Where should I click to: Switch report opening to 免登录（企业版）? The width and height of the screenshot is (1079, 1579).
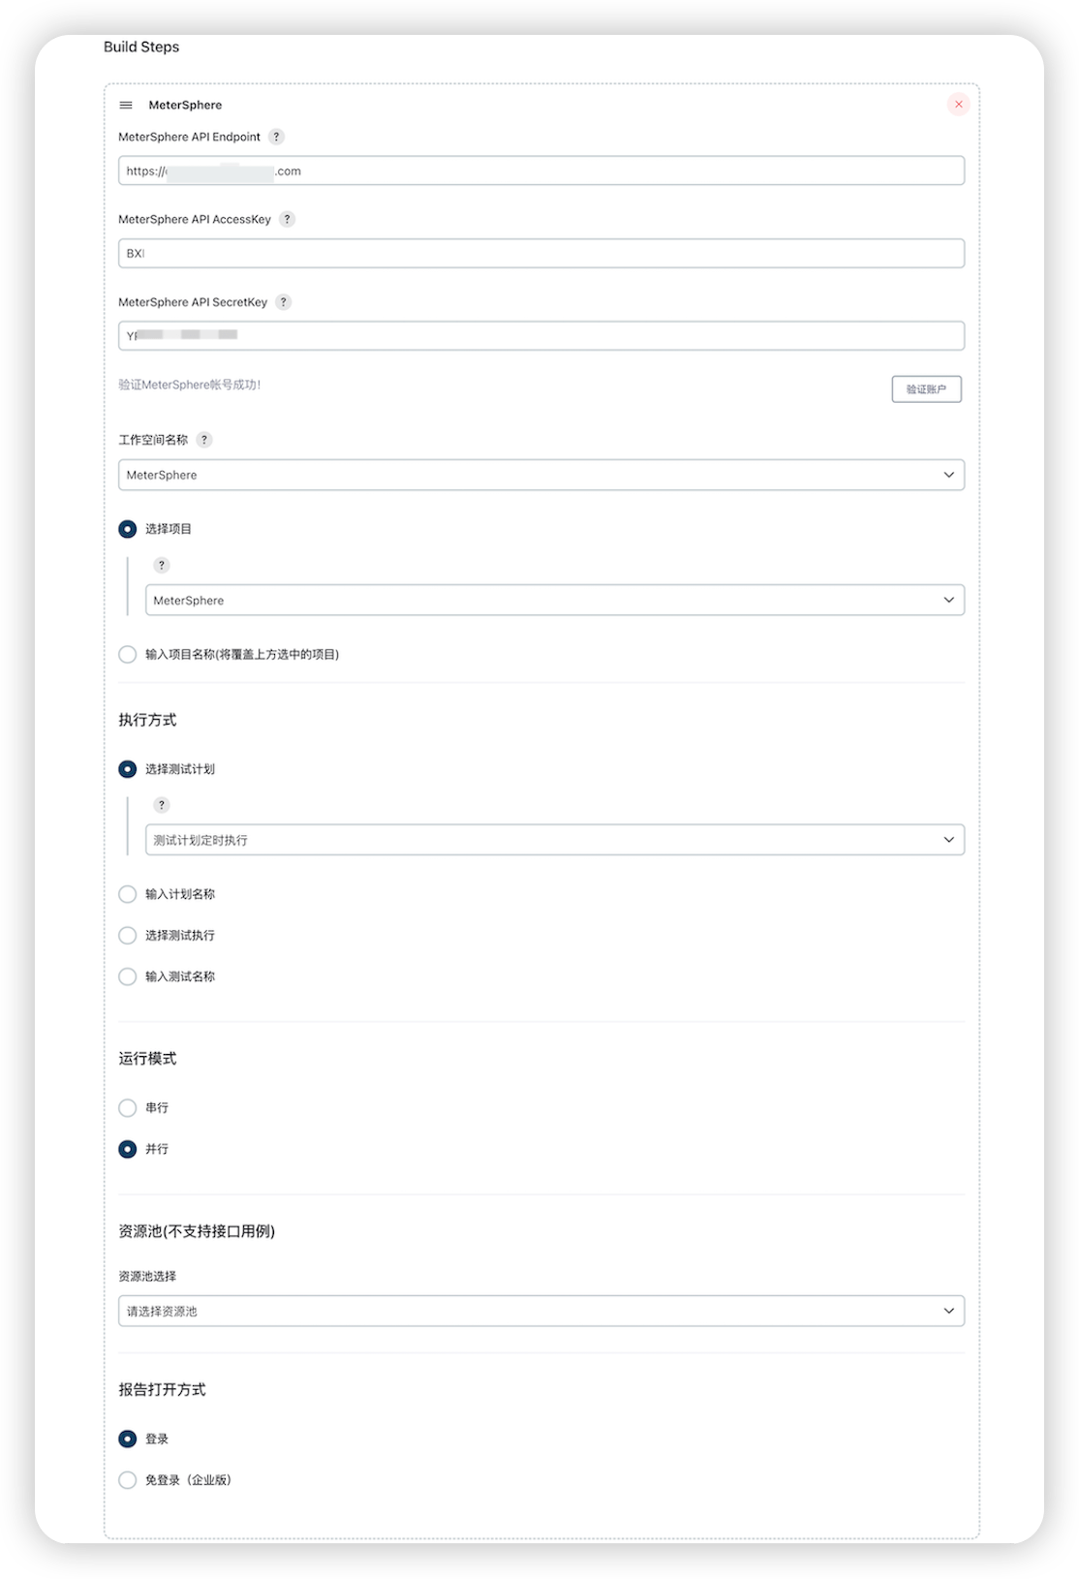coord(127,1479)
